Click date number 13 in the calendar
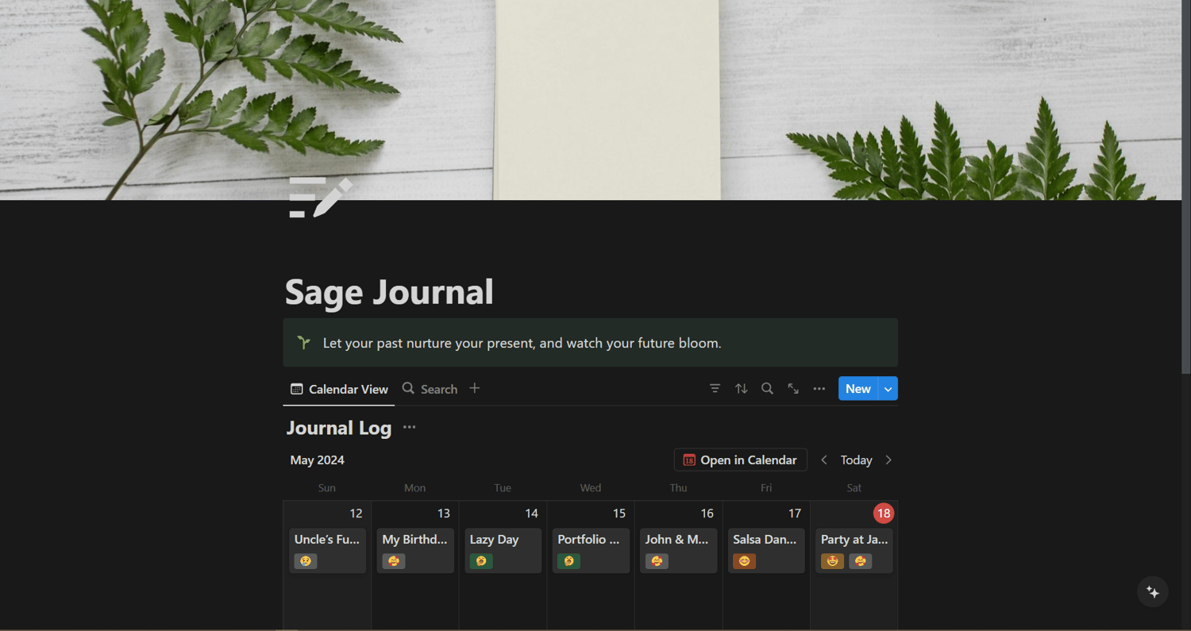Viewport: 1191px width, 631px height. [444, 514]
